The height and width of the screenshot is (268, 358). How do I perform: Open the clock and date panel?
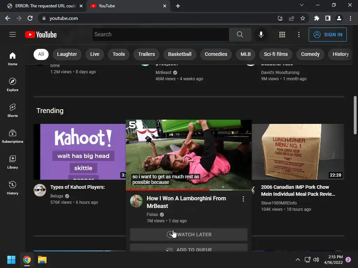[333, 260]
